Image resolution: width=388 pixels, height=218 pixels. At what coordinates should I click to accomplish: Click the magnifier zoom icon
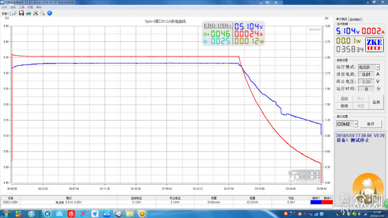42,13
